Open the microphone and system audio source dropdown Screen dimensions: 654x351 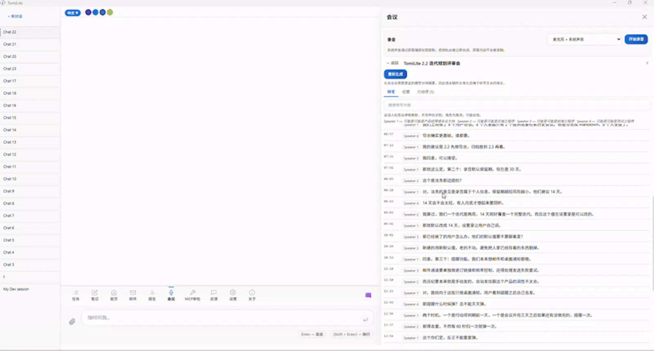click(585, 39)
